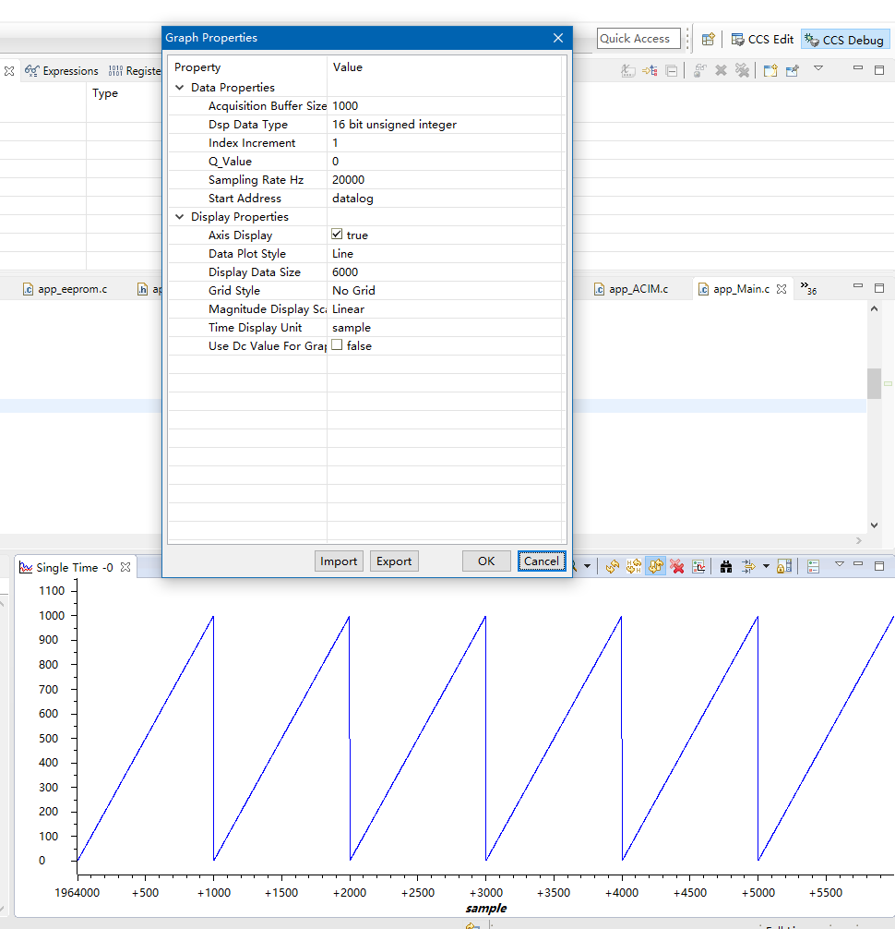This screenshot has width=895, height=929.
Task: Cancel the Graph Properties dialog
Action: pos(541,561)
